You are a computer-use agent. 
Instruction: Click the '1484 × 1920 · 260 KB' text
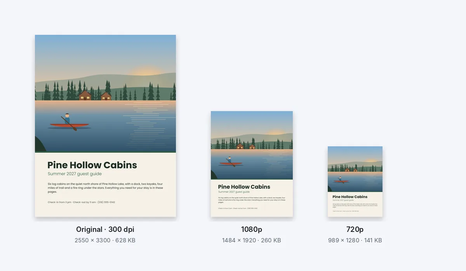(252, 240)
